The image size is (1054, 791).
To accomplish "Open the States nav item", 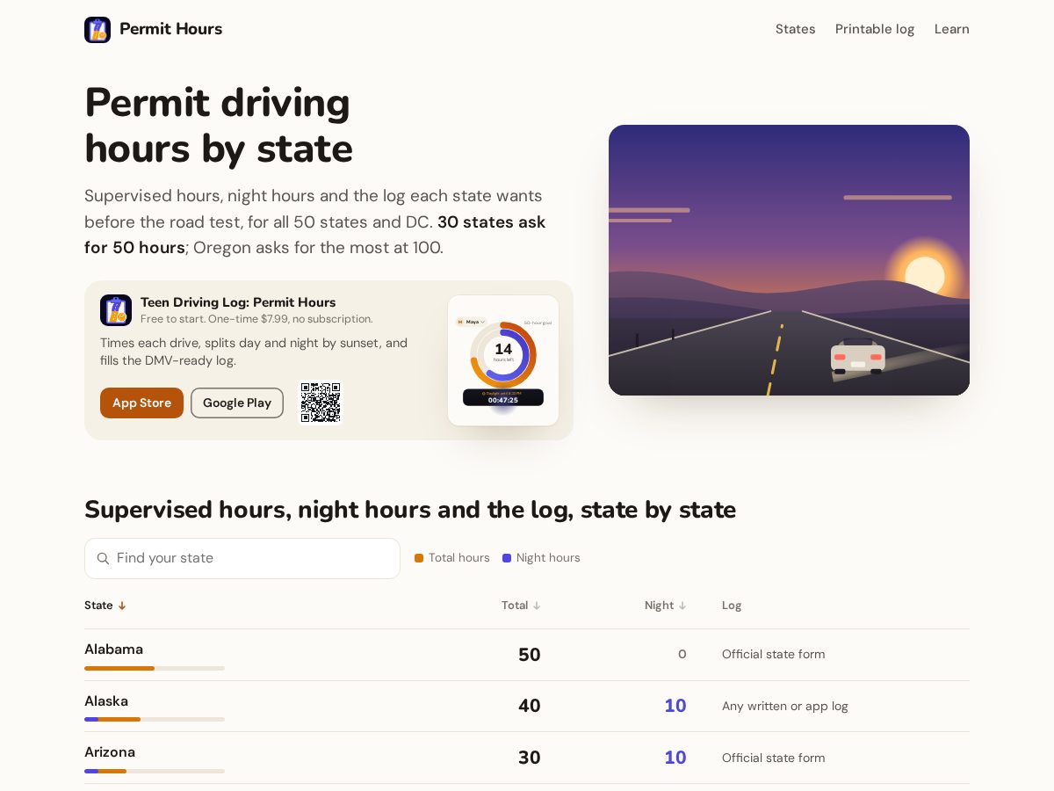I will tap(795, 29).
